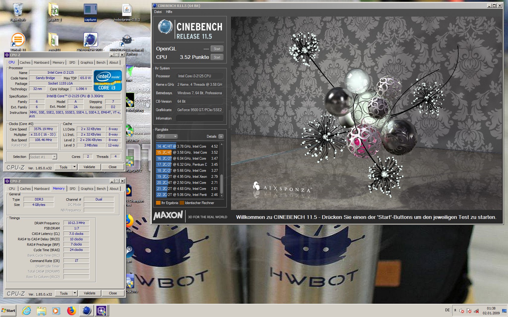Open the About tab in lower CPU-Z

click(x=114, y=189)
